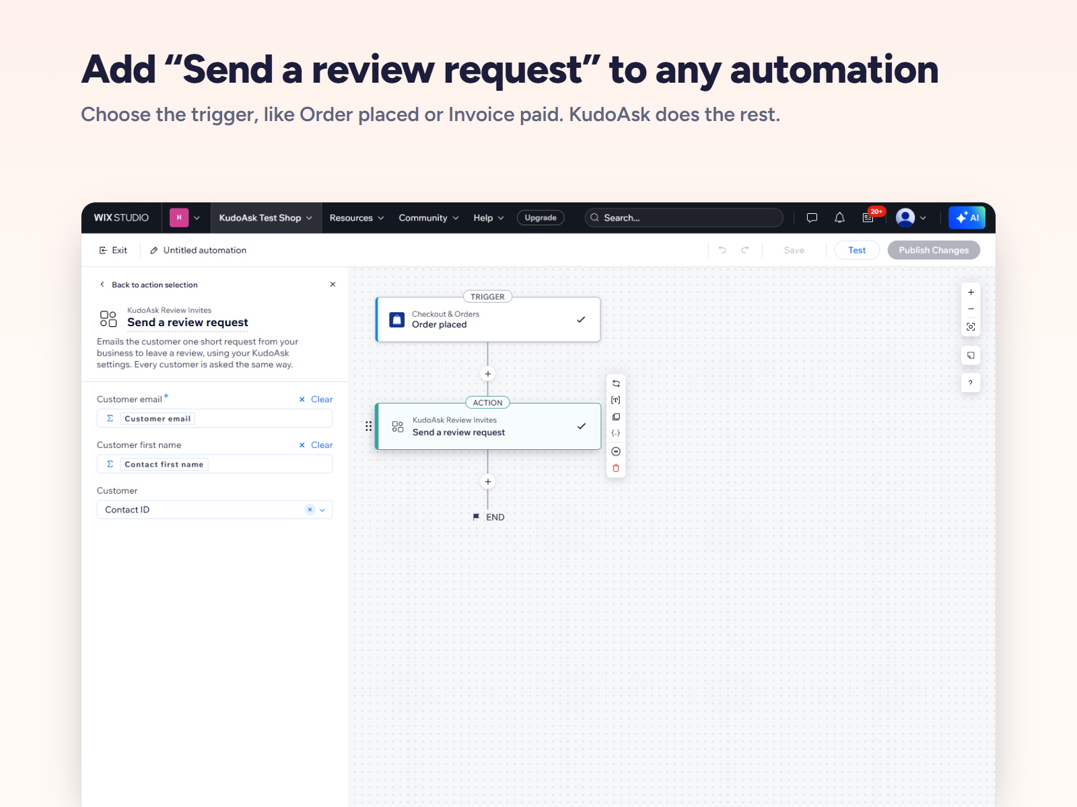
Task: Open the canvas help question mark
Action: click(971, 383)
